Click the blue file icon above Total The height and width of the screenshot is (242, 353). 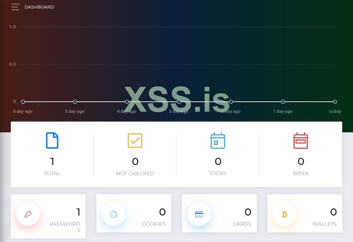click(52, 141)
